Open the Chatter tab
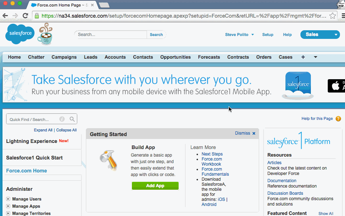Screen dimensions: 345x216 36,57
